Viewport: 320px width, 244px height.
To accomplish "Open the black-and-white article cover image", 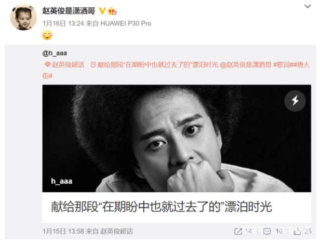I will (177, 138).
